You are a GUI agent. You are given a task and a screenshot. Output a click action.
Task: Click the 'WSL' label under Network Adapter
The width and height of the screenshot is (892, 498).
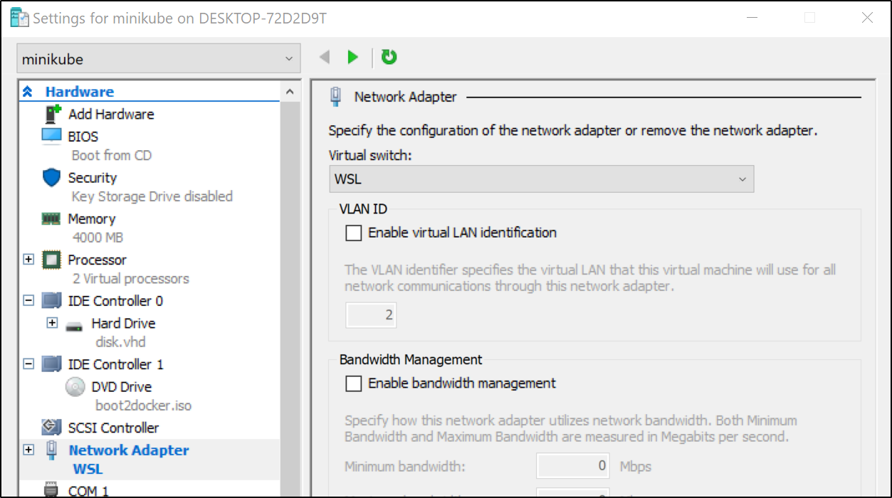pyautogui.click(x=88, y=469)
